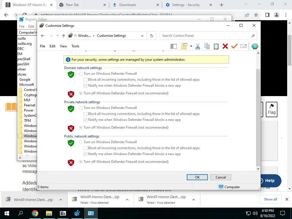Open File Explorer from taskbar
Image resolution: width=292 pixels, height=219 pixels.
49,213
